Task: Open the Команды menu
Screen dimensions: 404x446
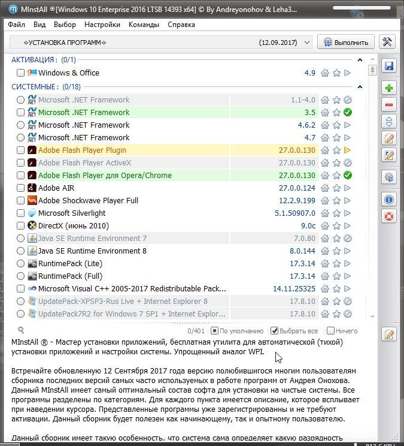Action: (144, 25)
